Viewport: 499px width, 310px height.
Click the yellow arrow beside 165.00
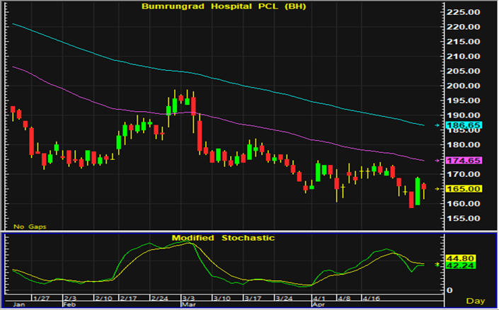pyautogui.click(x=437, y=189)
